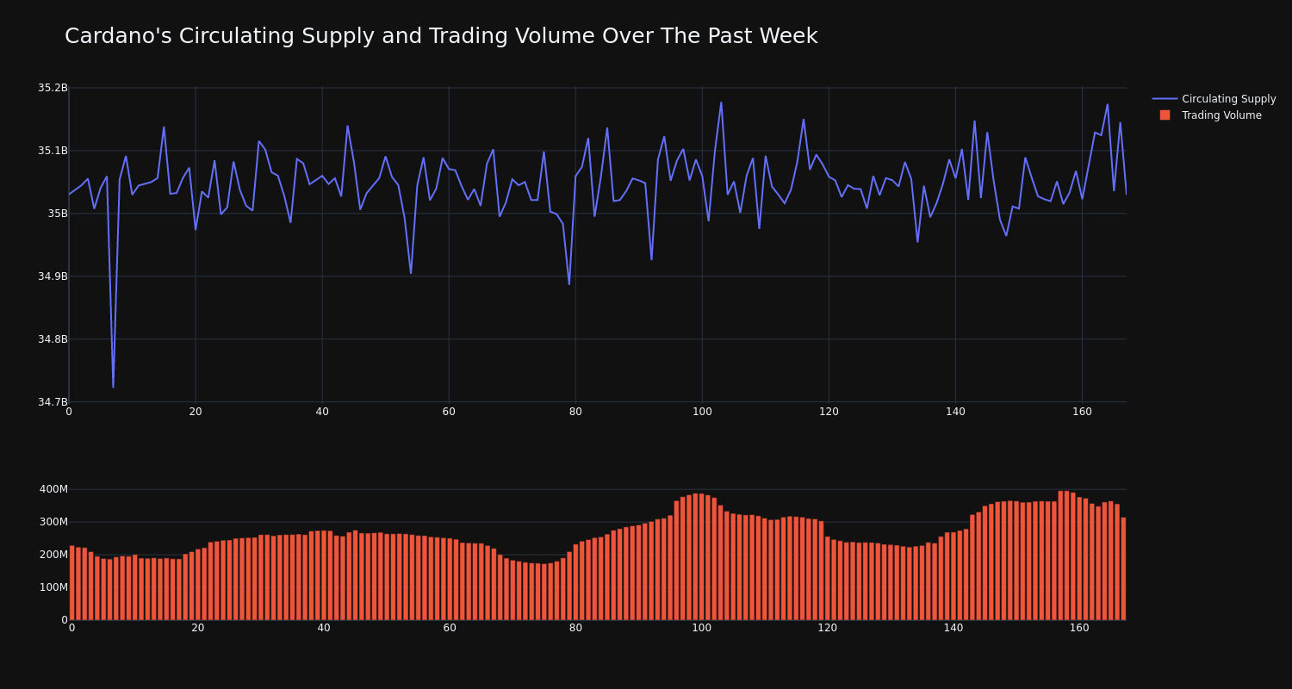Click the tallest volume bar near index 158
This screenshot has width=1292, height=689.
pos(1066,556)
